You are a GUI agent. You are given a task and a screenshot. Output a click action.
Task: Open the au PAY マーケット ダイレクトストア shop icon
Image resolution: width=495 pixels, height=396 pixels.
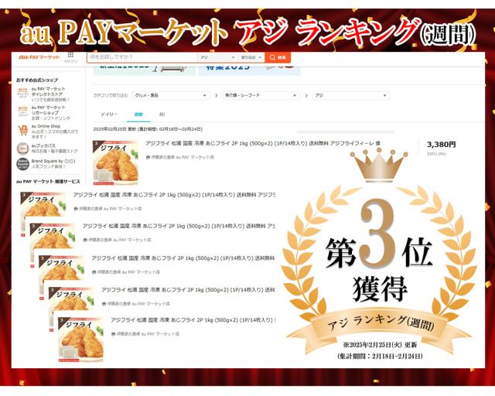click(x=22, y=94)
